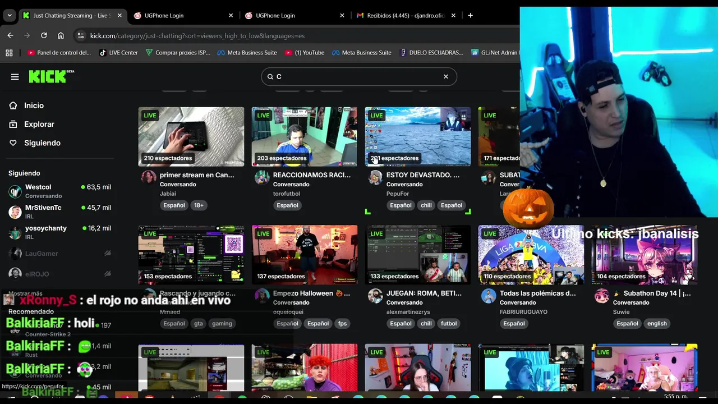
Task: Open Explorar in the sidebar
Action: 39,124
